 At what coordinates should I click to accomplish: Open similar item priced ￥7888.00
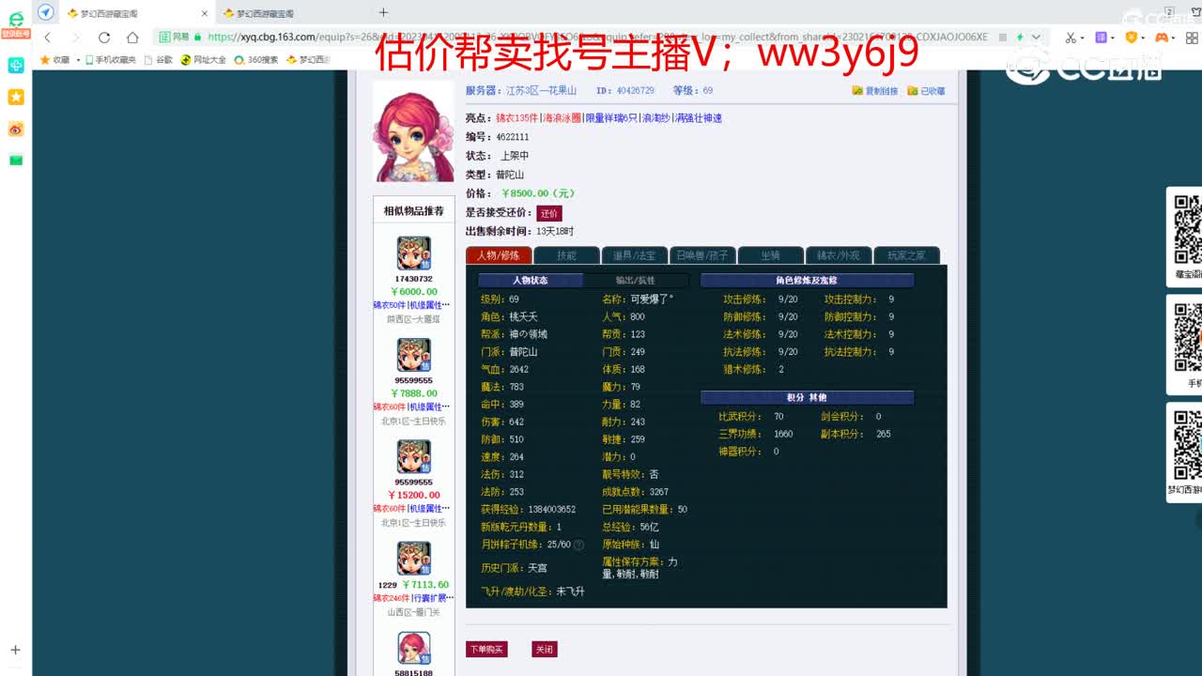click(413, 393)
